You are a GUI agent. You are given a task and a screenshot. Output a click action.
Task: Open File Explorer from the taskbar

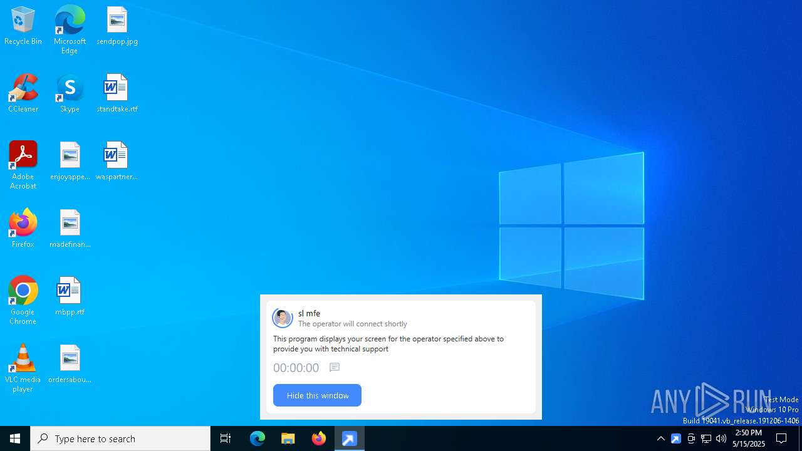pyautogui.click(x=288, y=438)
